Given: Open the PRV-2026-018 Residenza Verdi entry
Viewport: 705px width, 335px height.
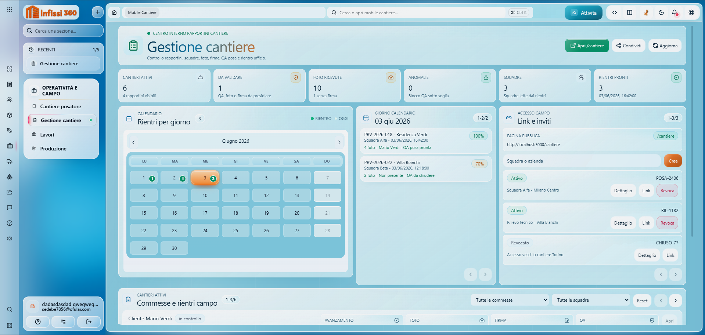Looking at the screenshot, I should 426,141.
